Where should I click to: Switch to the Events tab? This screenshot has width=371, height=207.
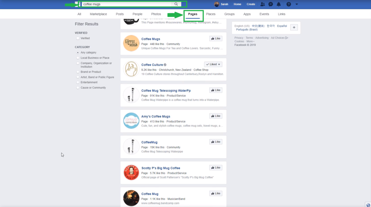coord(264,14)
